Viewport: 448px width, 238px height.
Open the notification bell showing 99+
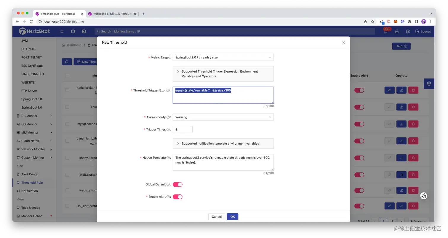[386, 31]
